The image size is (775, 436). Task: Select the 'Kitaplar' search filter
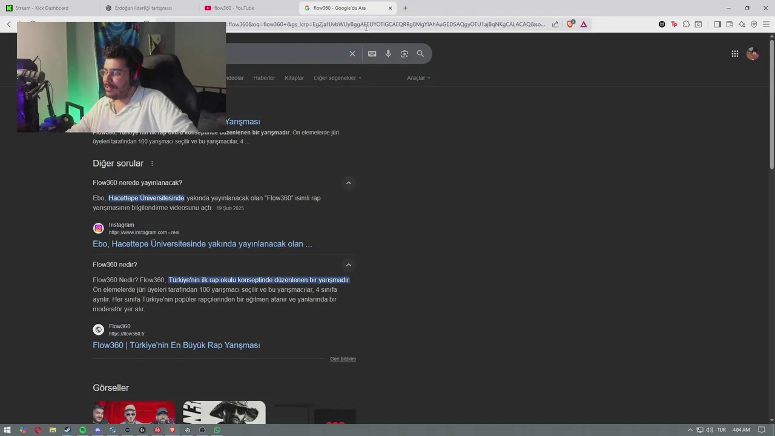(x=294, y=78)
